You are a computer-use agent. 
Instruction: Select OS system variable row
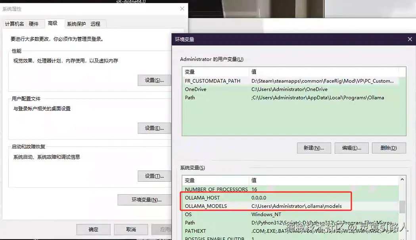291,215
